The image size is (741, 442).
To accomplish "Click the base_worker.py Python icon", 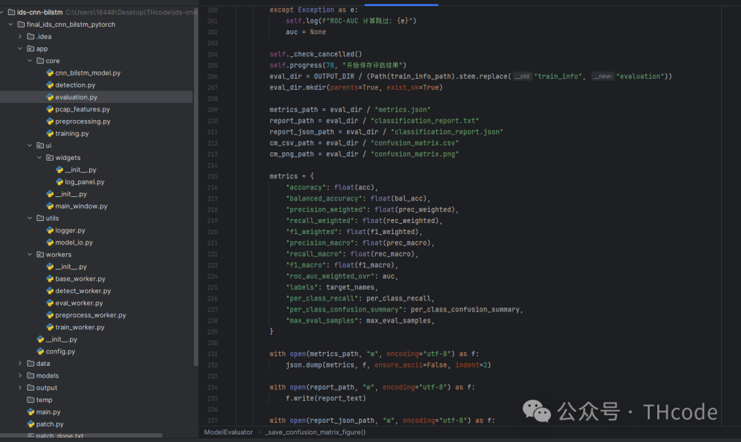I will click(49, 279).
